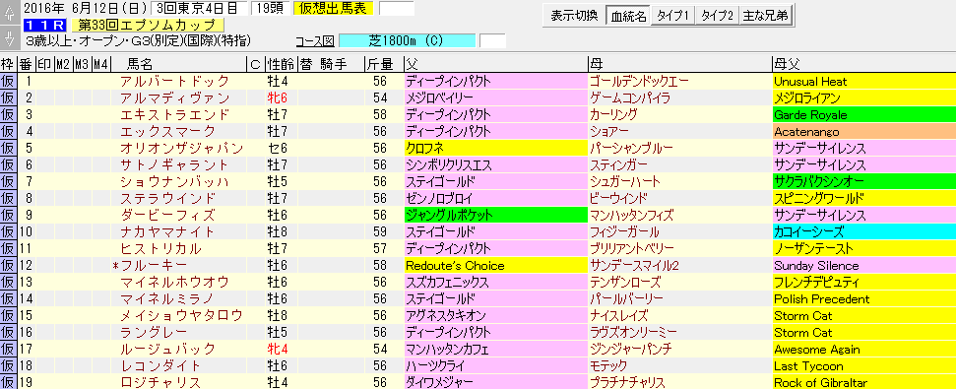Click the 性齢 column header
This screenshot has height=389, width=956.
click(281, 64)
